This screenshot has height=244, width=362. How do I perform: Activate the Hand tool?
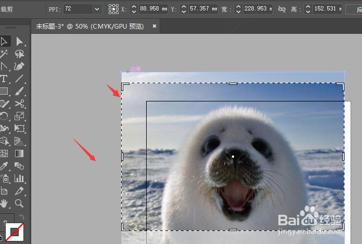[4, 203]
